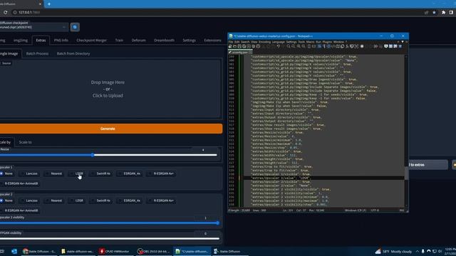Click the Record Macro icon in Notepad++

click(362, 46)
